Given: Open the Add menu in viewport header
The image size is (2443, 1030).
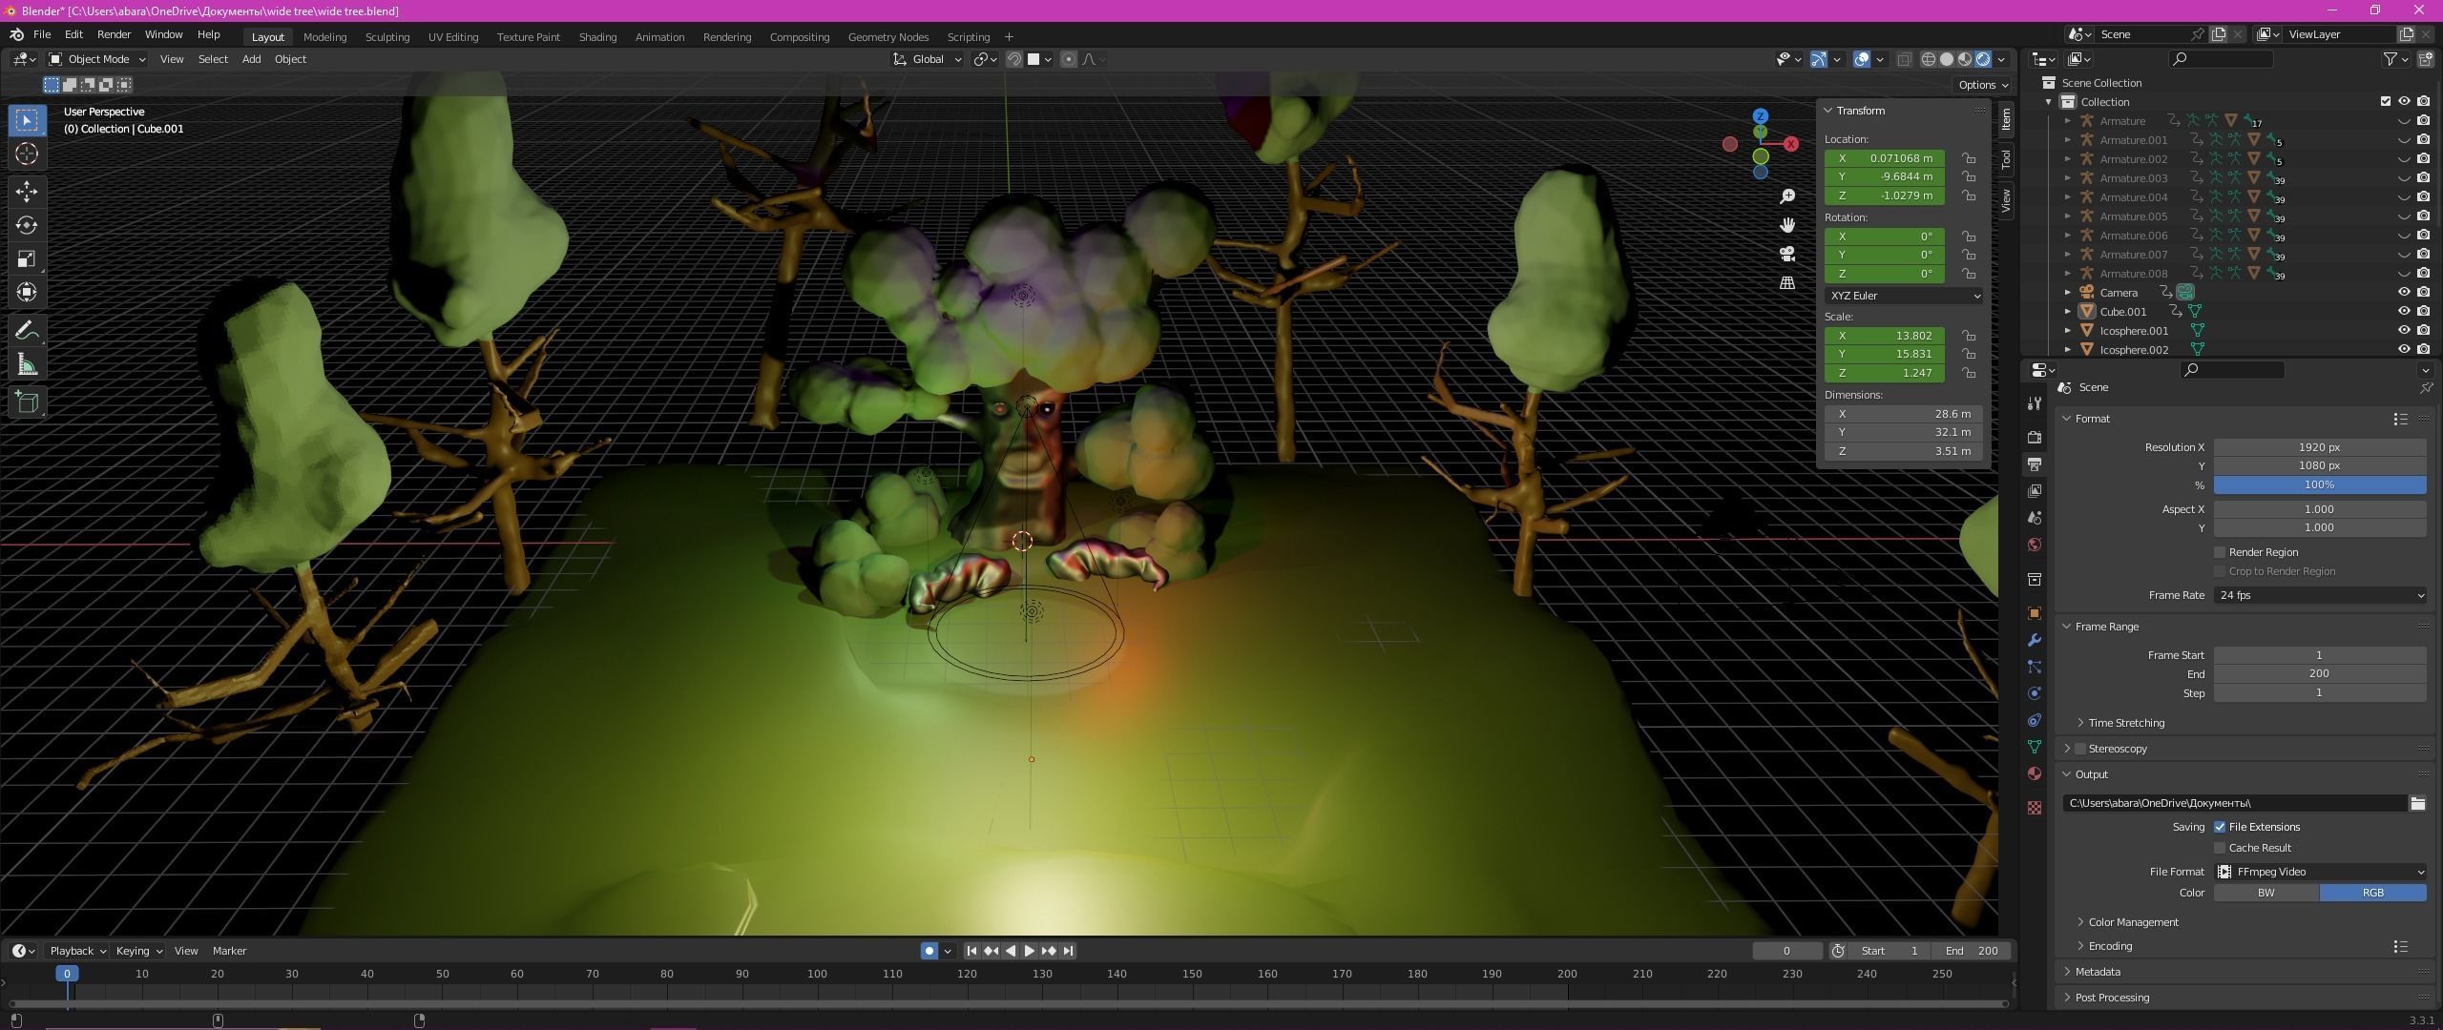Looking at the screenshot, I should click(251, 59).
